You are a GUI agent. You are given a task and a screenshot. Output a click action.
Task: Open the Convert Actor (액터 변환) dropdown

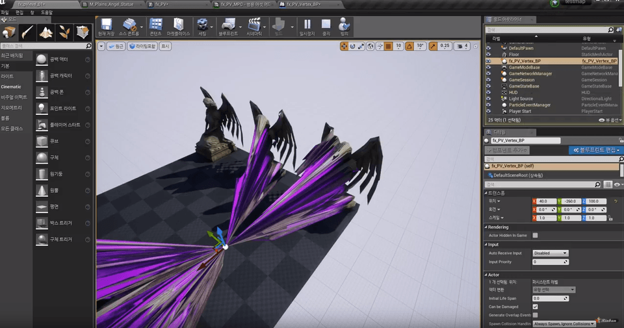pos(554,290)
